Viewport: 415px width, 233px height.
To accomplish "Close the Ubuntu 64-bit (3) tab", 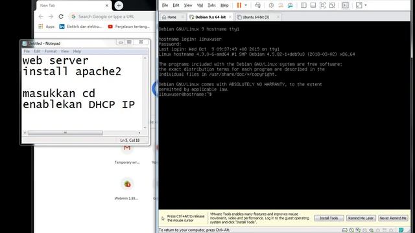I will click(278, 17).
